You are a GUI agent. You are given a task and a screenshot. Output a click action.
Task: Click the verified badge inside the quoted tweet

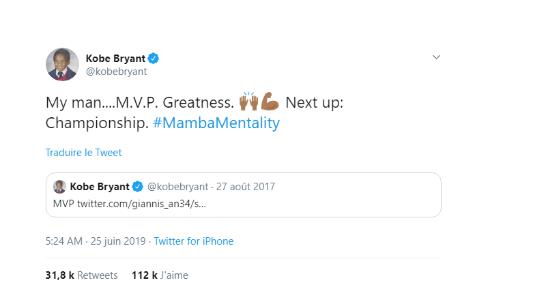coord(137,187)
